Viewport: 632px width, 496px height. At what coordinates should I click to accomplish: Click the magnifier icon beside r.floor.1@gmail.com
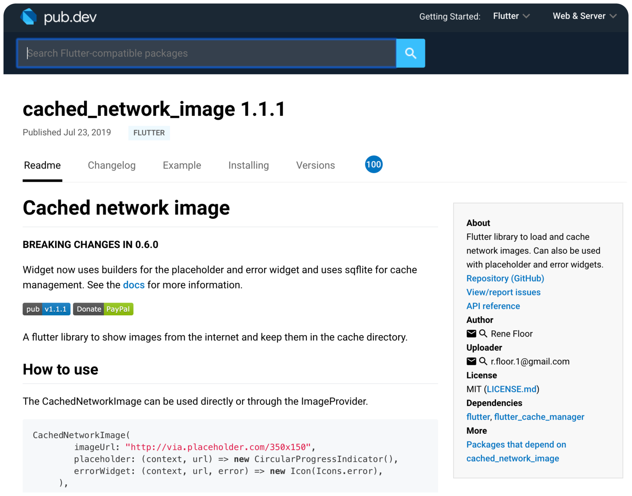pyautogui.click(x=483, y=361)
